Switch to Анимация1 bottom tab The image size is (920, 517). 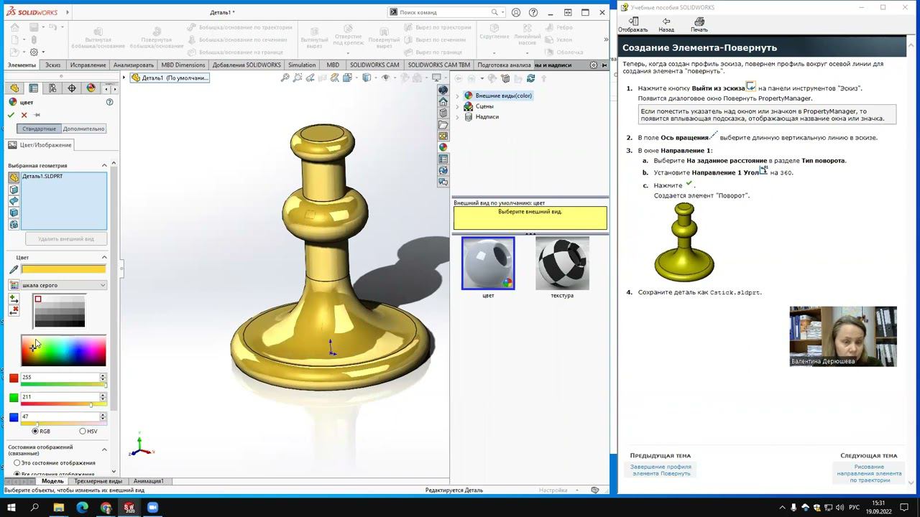tap(149, 481)
